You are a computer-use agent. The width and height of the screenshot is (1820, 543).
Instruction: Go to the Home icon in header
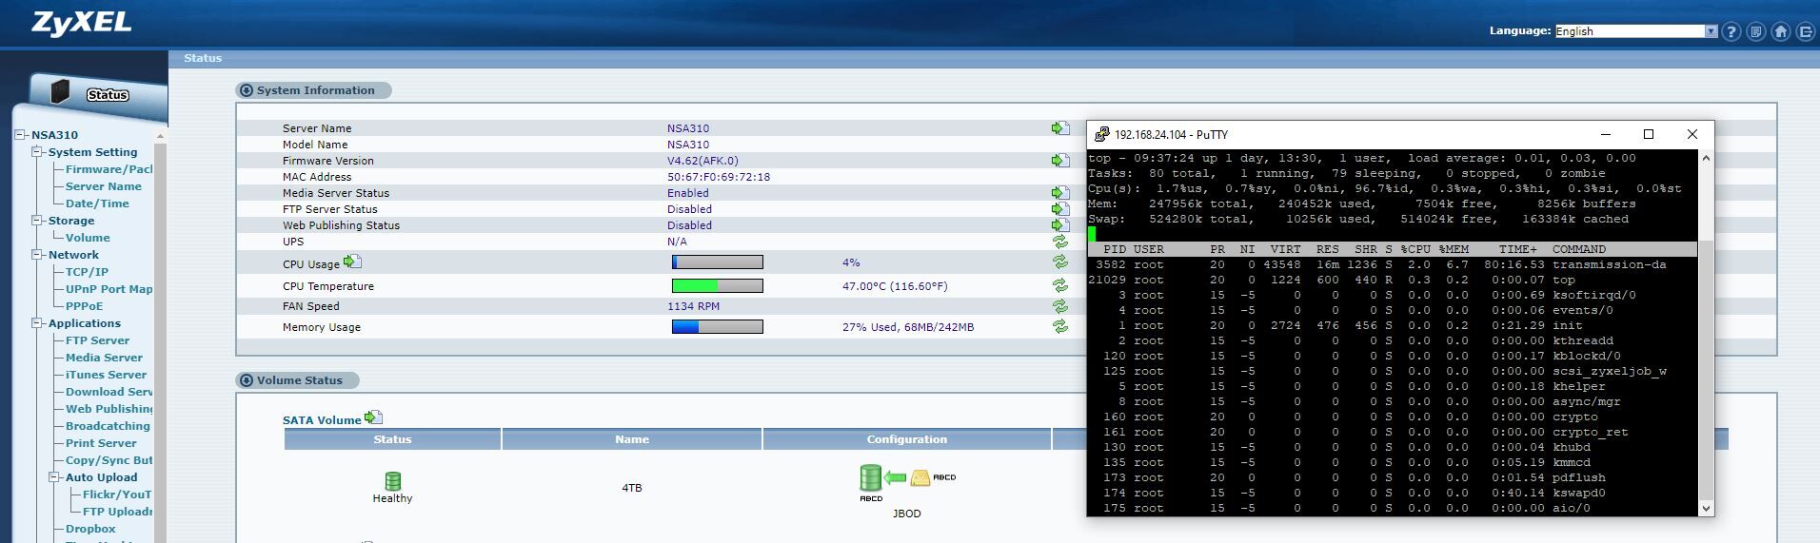(1781, 31)
